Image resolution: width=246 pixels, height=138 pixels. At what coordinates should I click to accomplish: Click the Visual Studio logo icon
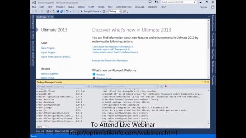pyautogui.click(x=34, y=3)
